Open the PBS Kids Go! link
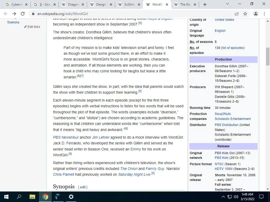Viewport: 270px width, 202px height. tap(224, 153)
